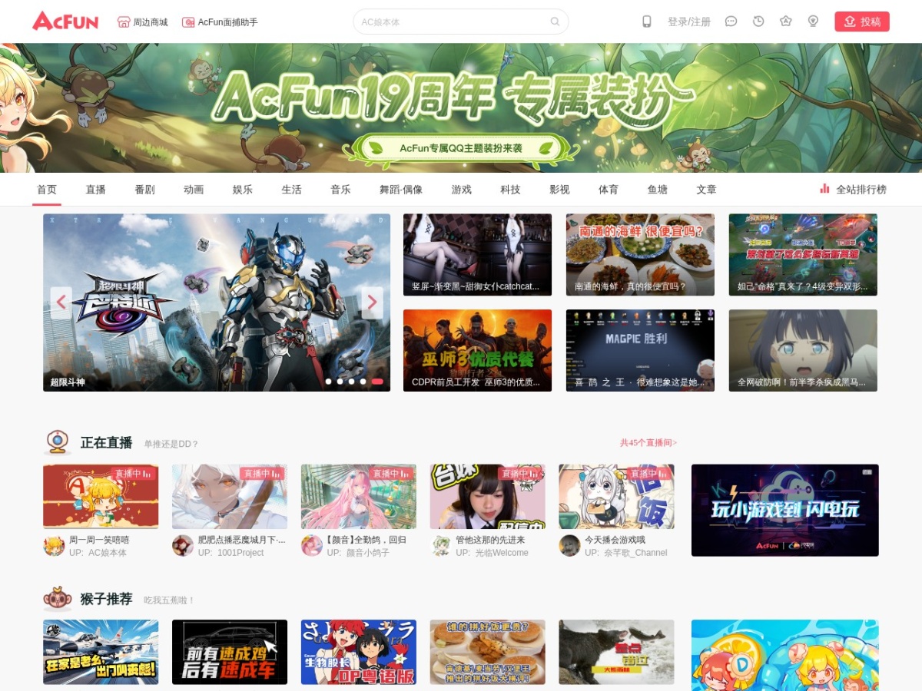Screen dimensions: 922x691
Task: Open the favorites star icon
Action: [786, 21]
